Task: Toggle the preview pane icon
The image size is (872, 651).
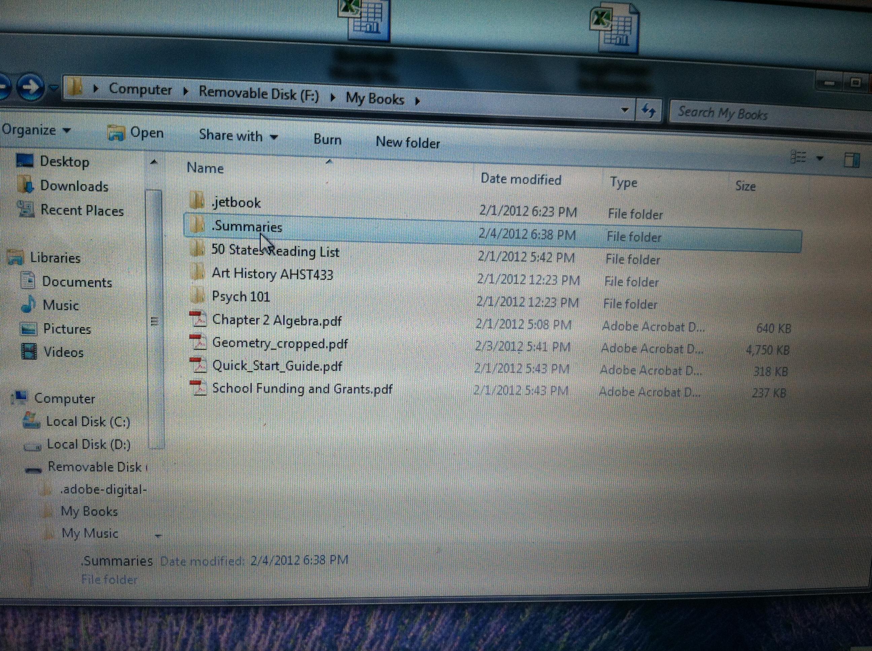Action: click(x=851, y=160)
